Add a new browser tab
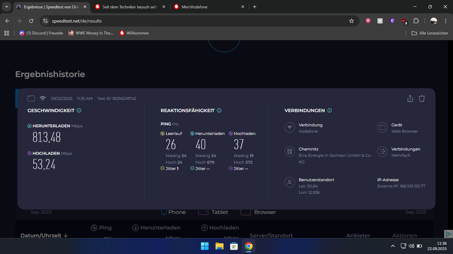Image resolution: width=453 pixels, height=254 pixels. point(254,7)
